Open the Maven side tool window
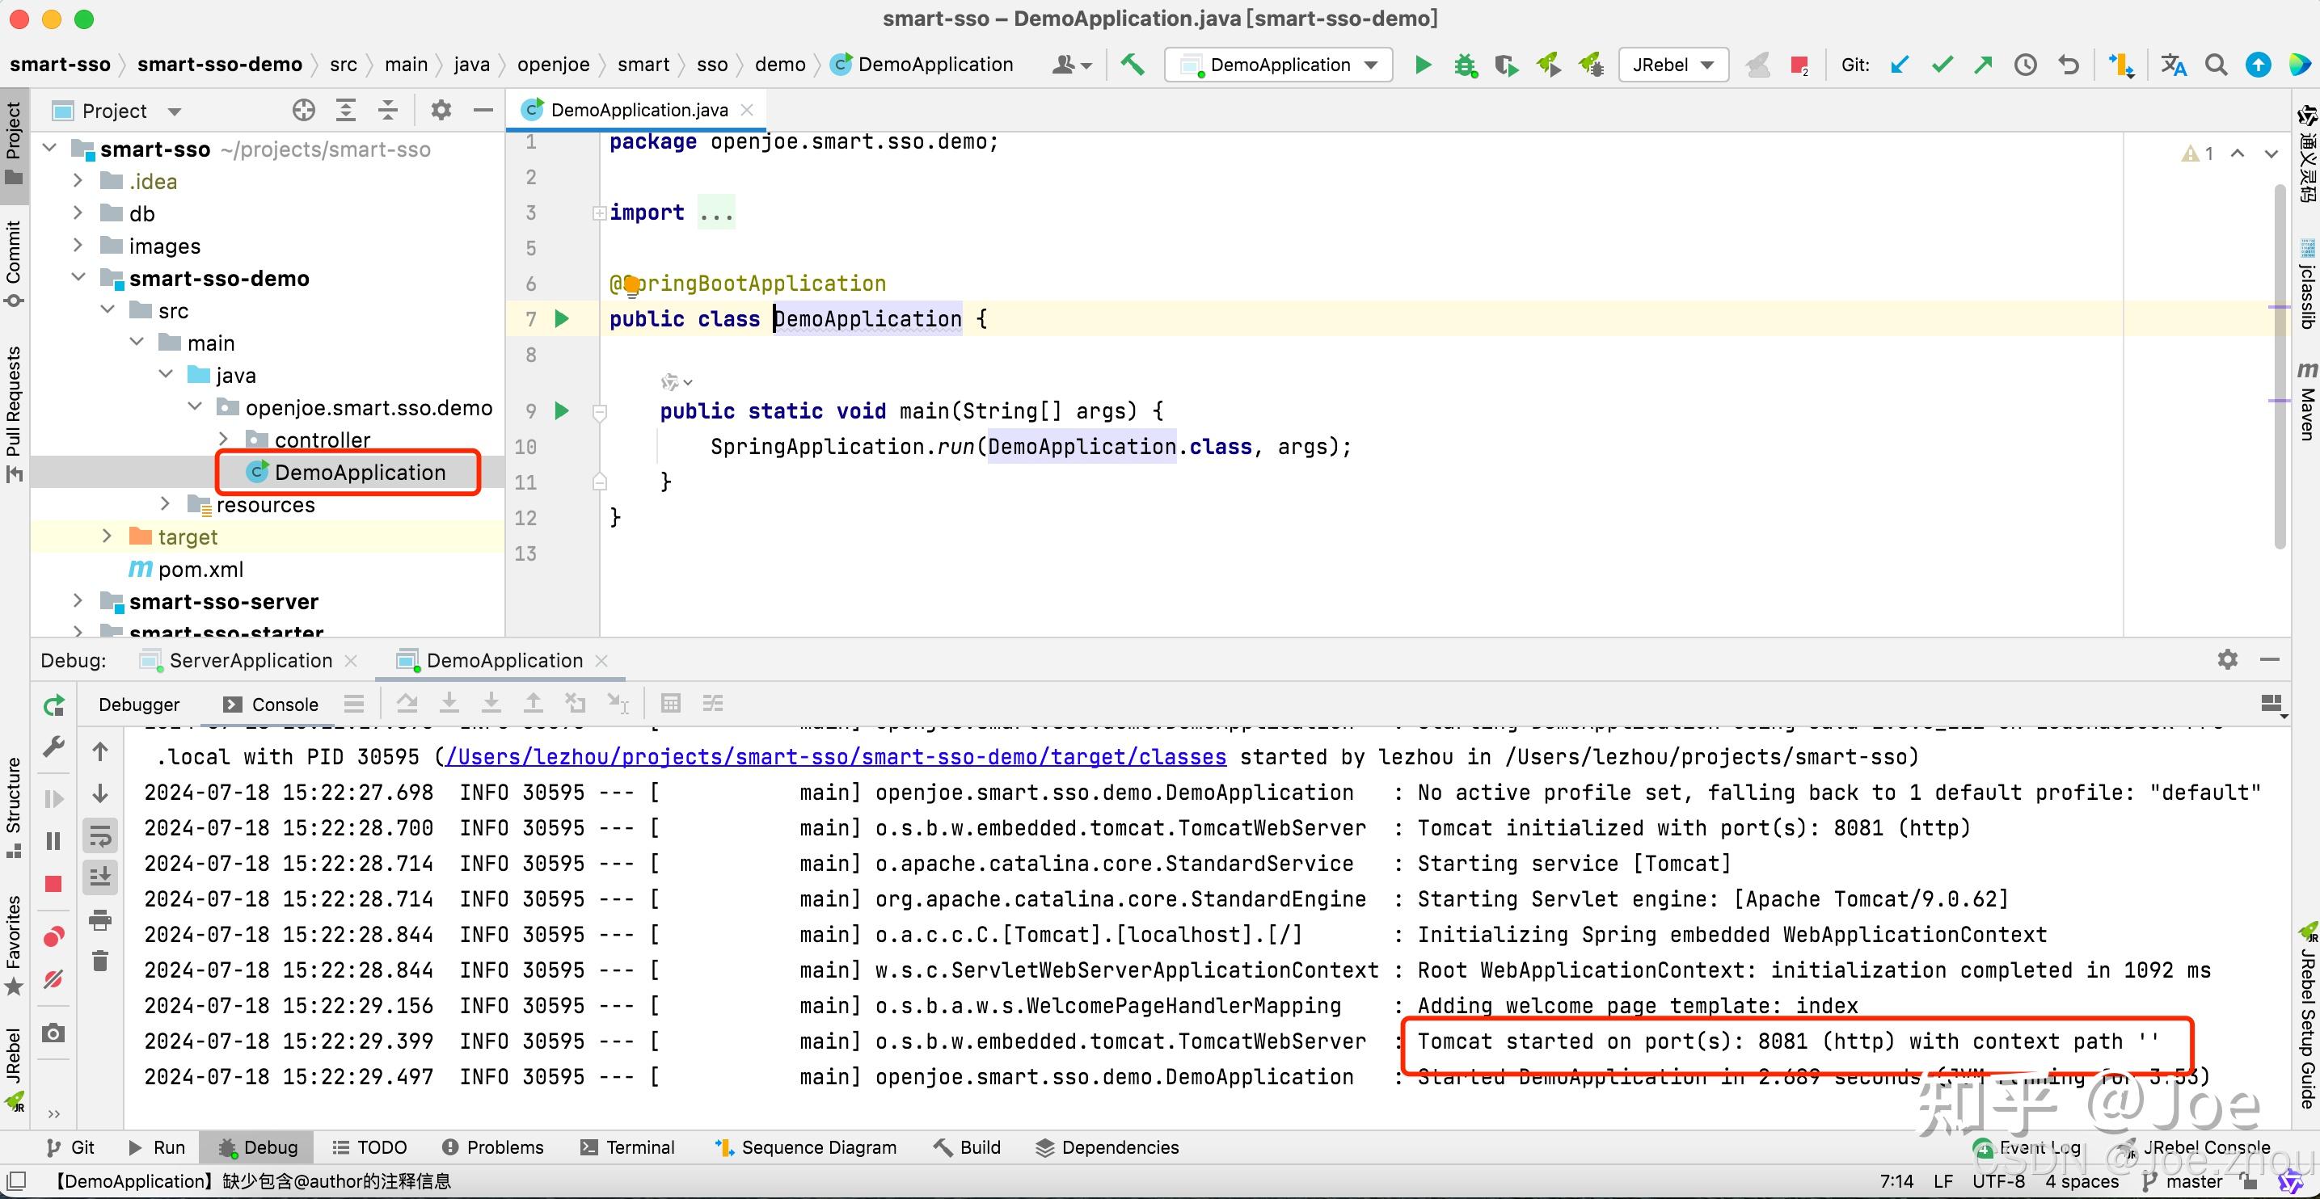 [x=2306, y=400]
